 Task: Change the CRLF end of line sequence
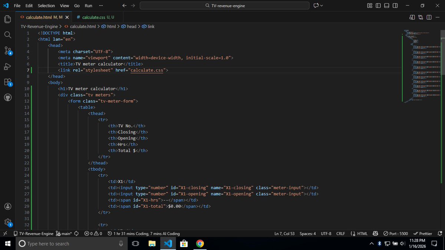click(340, 234)
